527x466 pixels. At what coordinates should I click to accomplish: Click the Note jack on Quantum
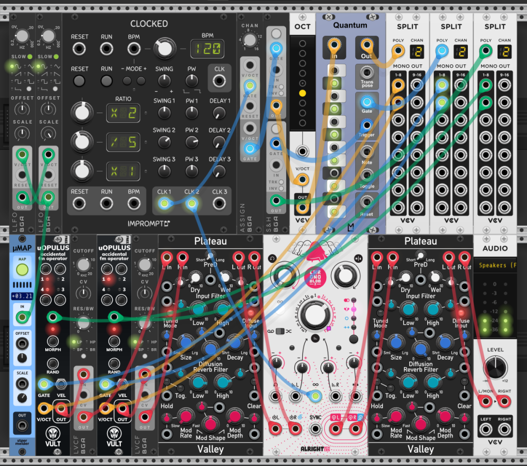click(x=366, y=152)
